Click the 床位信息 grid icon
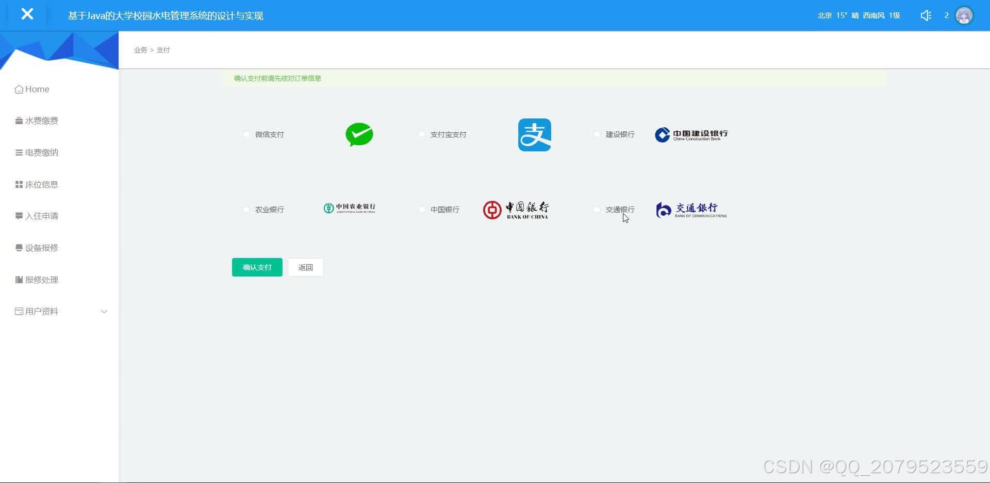990x483 pixels. pos(19,184)
